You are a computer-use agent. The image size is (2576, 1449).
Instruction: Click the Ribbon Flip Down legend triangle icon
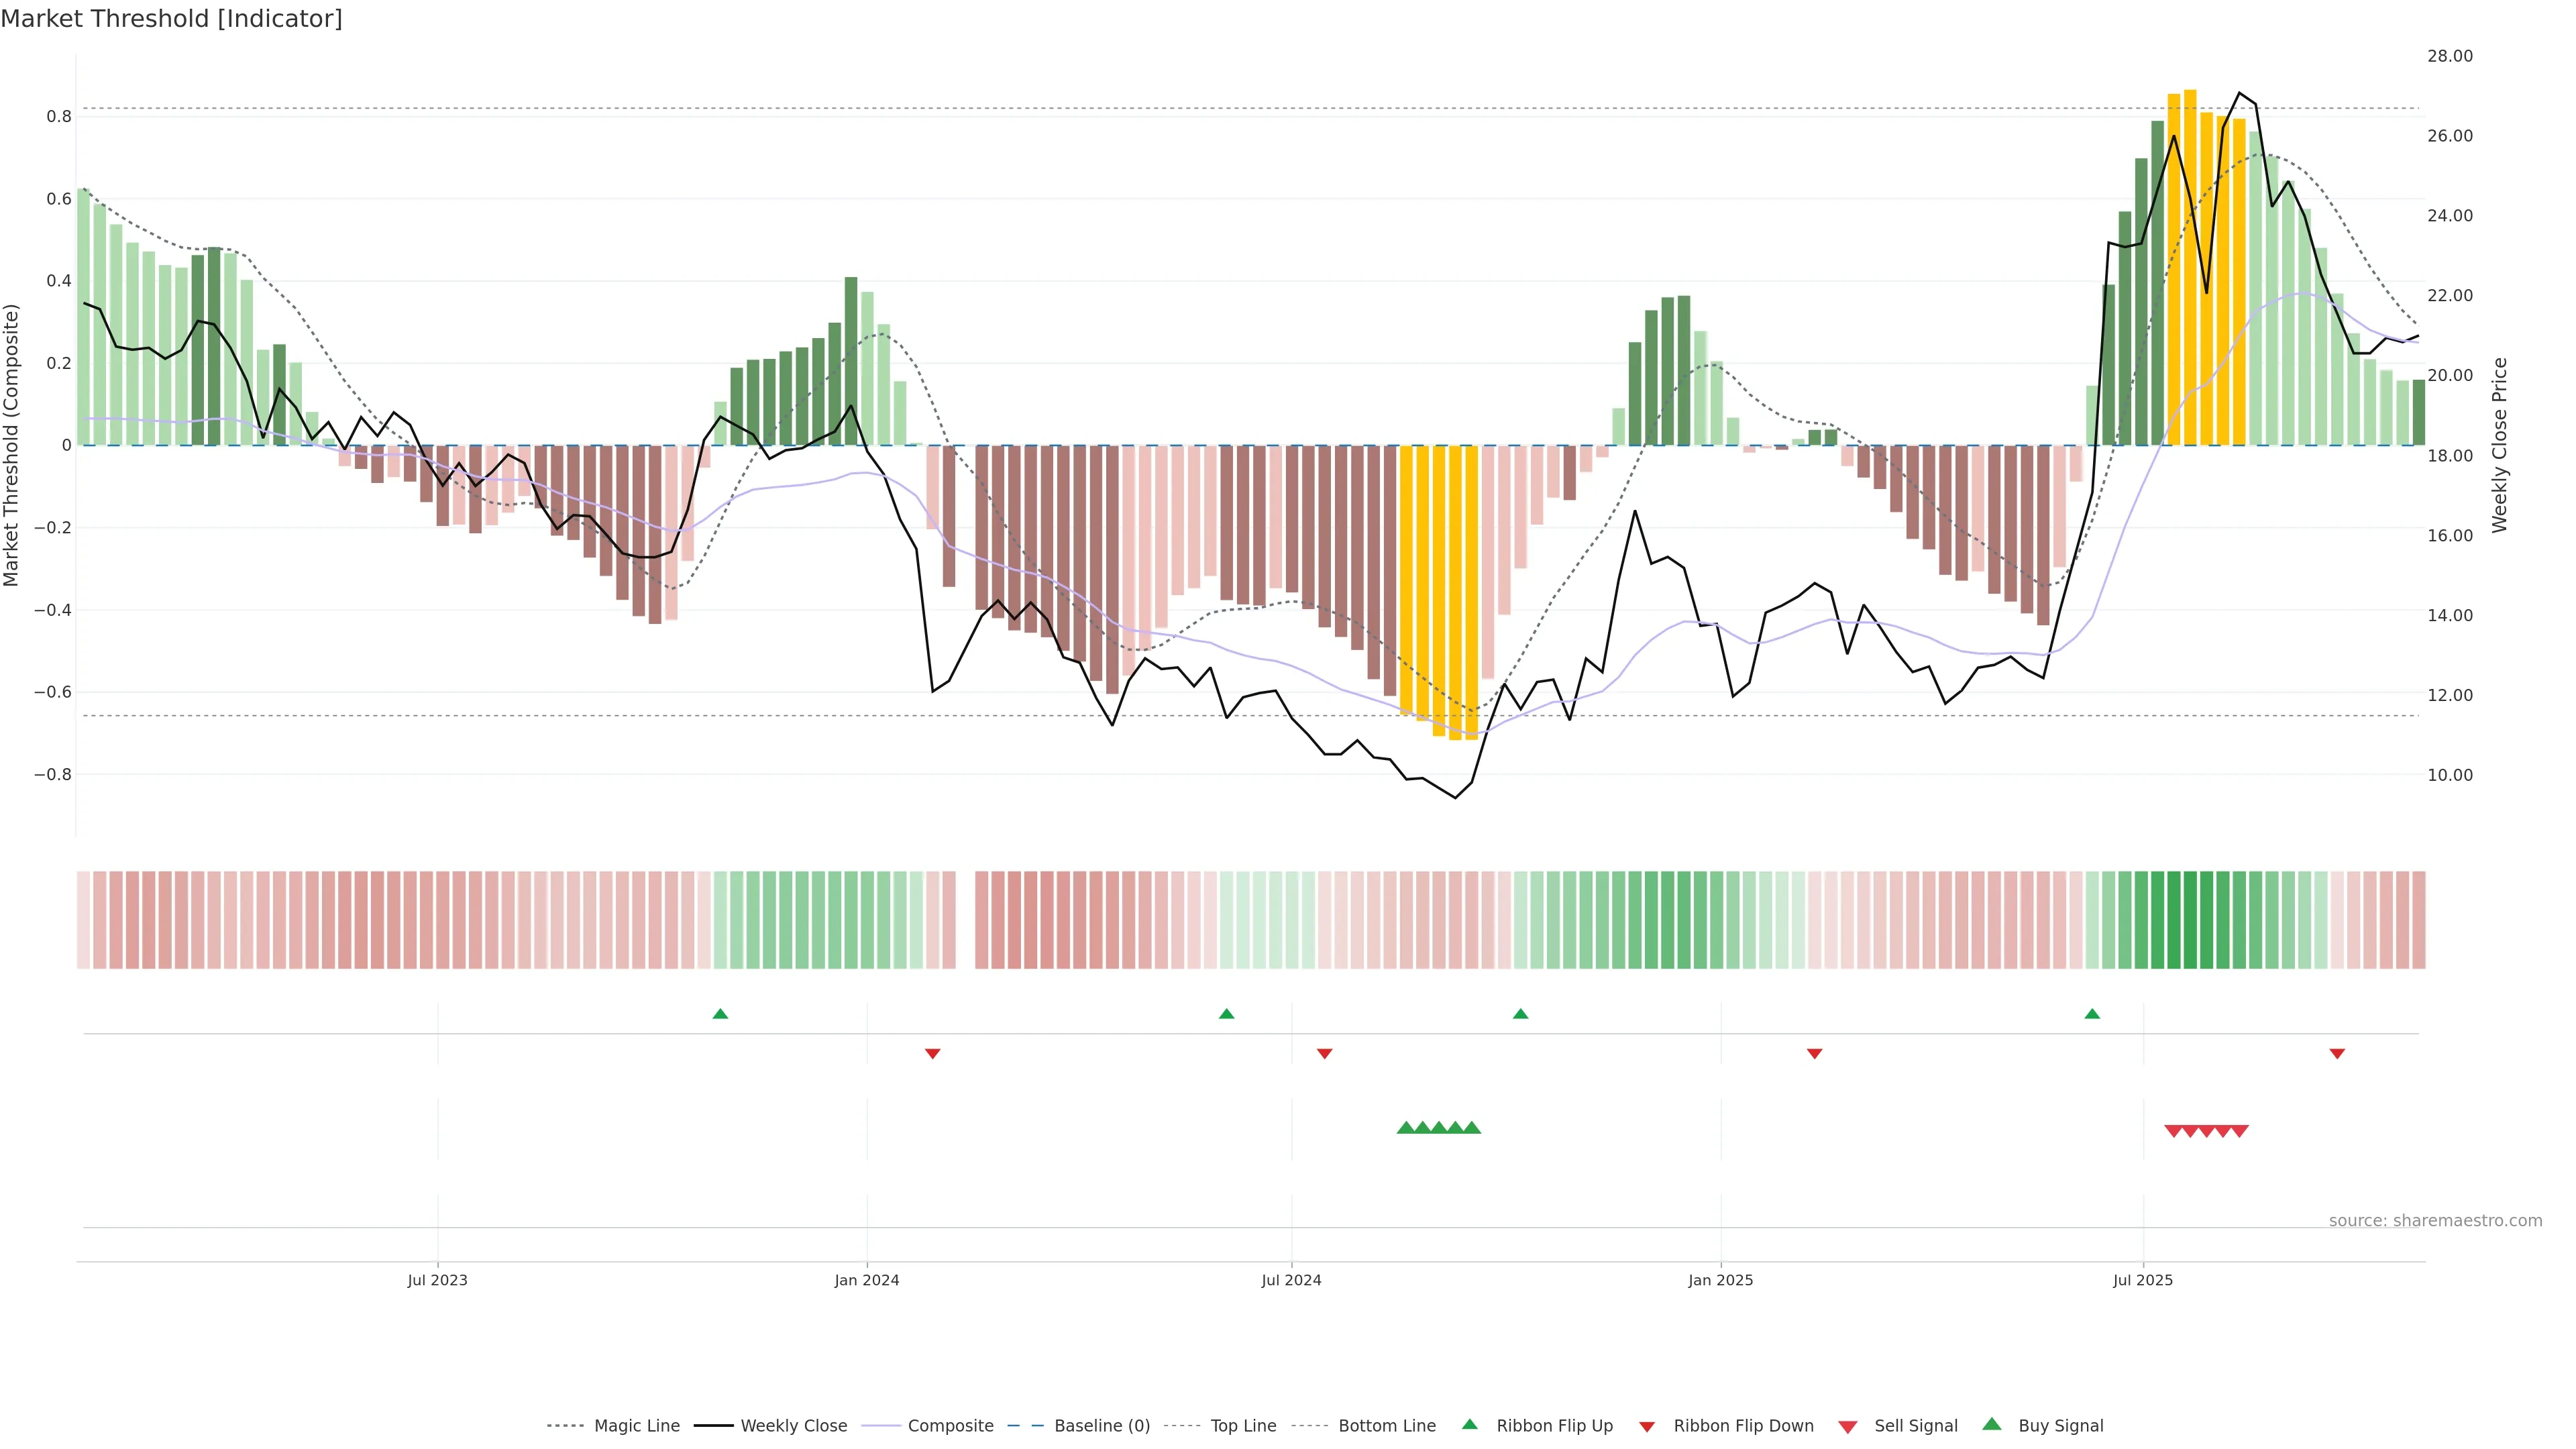coord(1647,1426)
